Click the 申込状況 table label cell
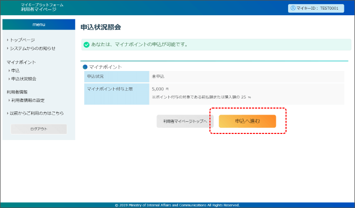This screenshot has width=355, height=208. pyautogui.click(x=117, y=77)
